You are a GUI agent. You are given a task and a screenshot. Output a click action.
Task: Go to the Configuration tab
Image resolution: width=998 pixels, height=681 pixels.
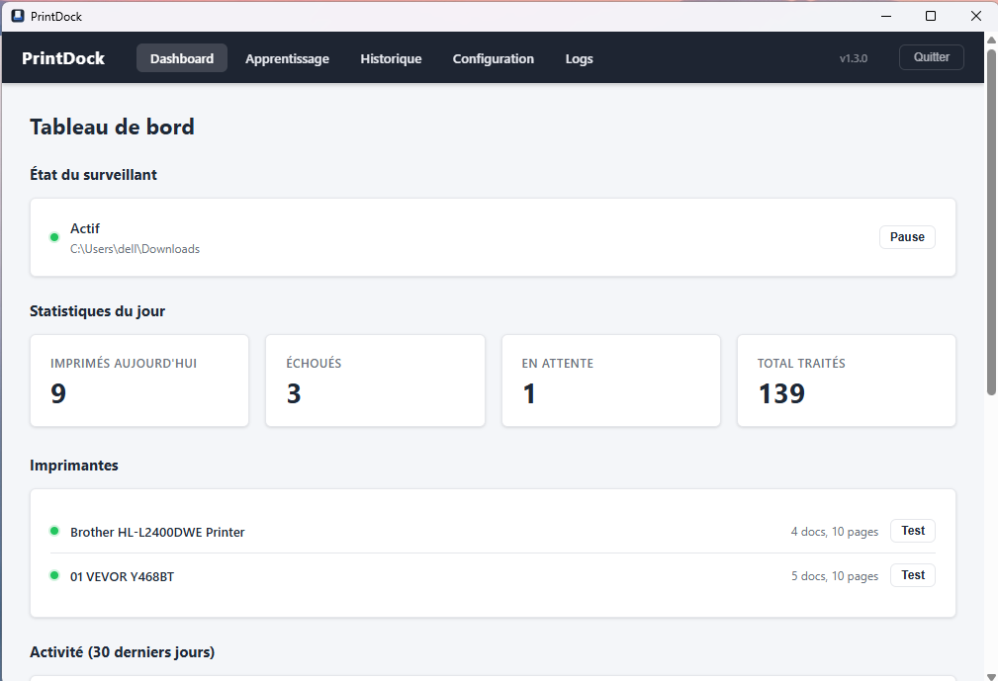point(493,58)
